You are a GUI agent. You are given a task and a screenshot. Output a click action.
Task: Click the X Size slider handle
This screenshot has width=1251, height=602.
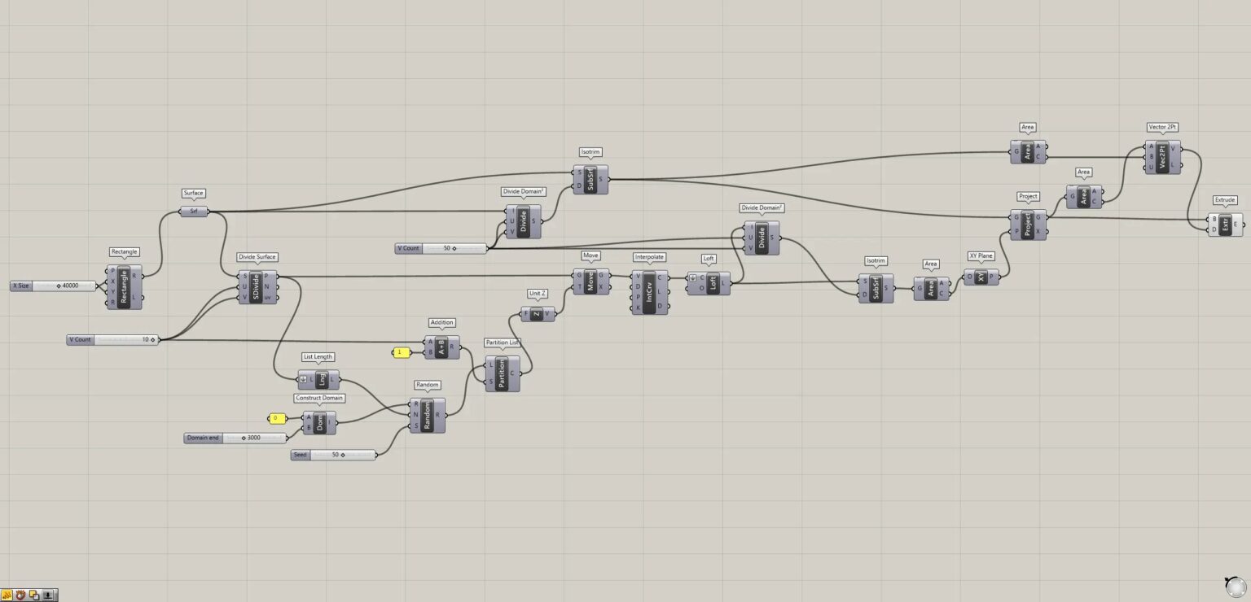tap(59, 286)
